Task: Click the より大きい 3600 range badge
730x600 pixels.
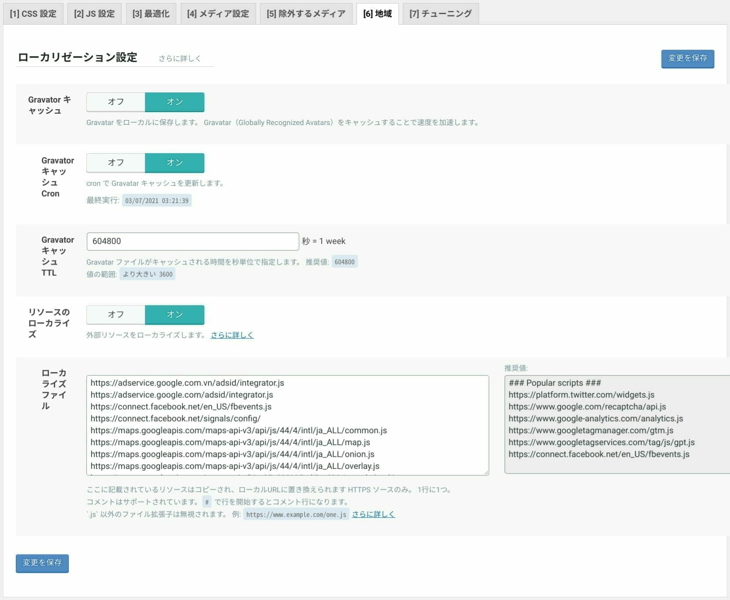Action: click(x=148, y=274)
